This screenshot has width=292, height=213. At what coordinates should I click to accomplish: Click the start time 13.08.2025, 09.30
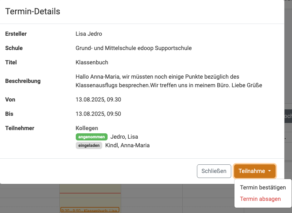point(98,99)
